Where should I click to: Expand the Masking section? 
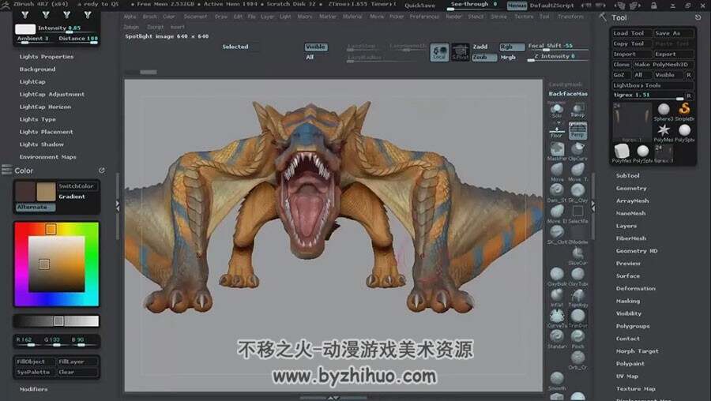(x=628, y=301)
